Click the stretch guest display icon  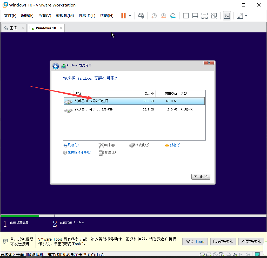[x=240, y=16]
